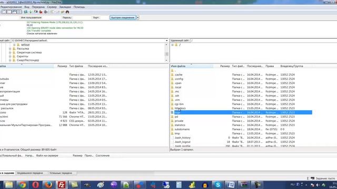Focus the Порт input field
This screenshot has width=337, height=189.
(x=104, y=17)
